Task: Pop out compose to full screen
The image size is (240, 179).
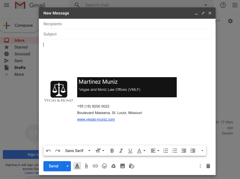Action: (x=203, y=13)
